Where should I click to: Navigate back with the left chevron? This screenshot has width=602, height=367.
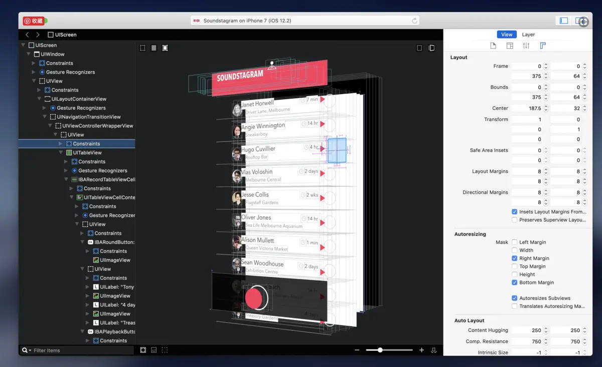27,35
